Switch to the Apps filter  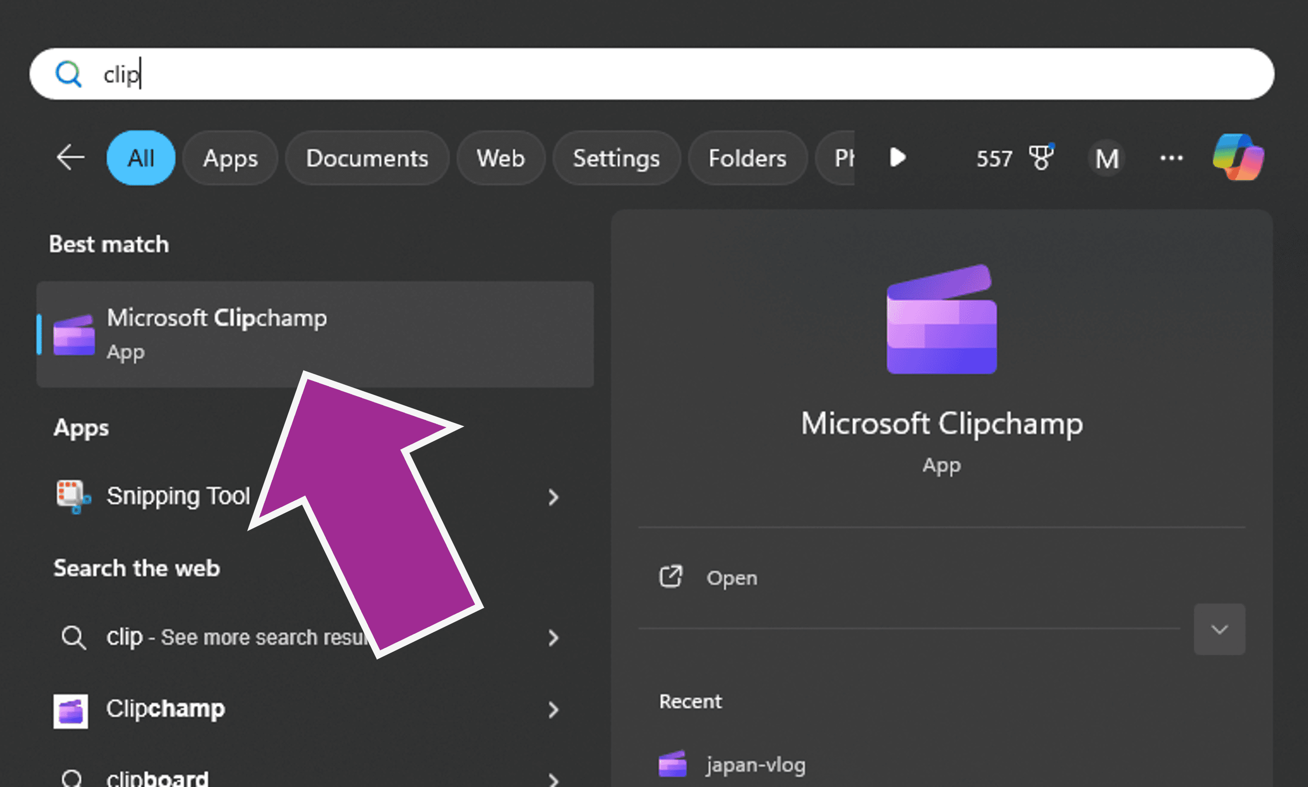coord(230,158)
